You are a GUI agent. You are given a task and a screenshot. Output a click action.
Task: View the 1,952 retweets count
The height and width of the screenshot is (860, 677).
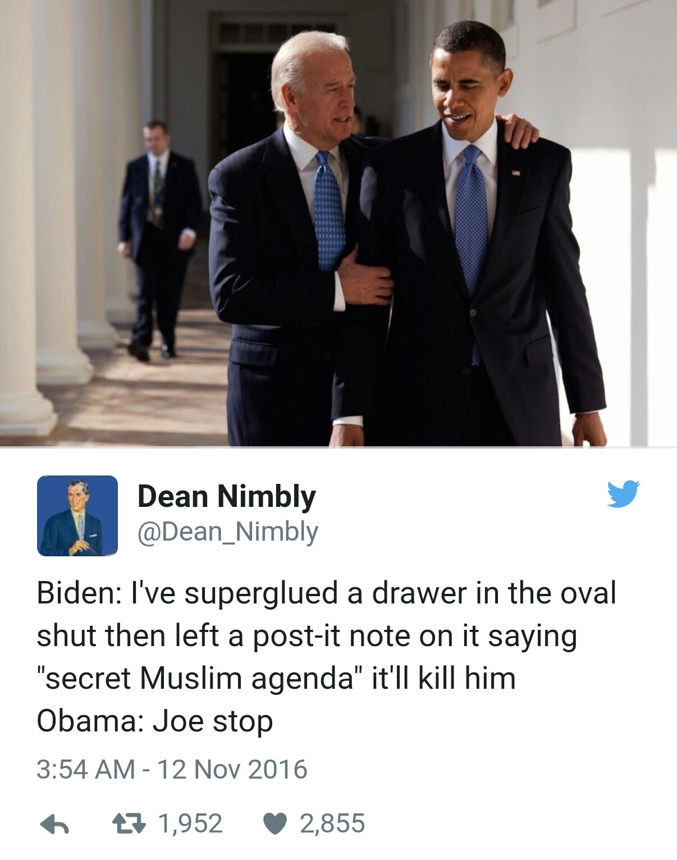pyautogui.click(x=190, y=824)
